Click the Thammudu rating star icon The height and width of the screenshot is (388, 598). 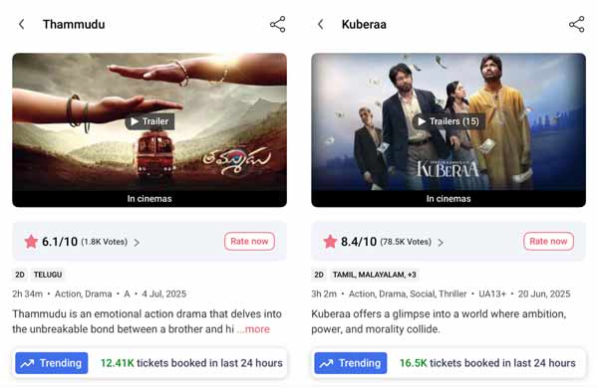[31, 242]
